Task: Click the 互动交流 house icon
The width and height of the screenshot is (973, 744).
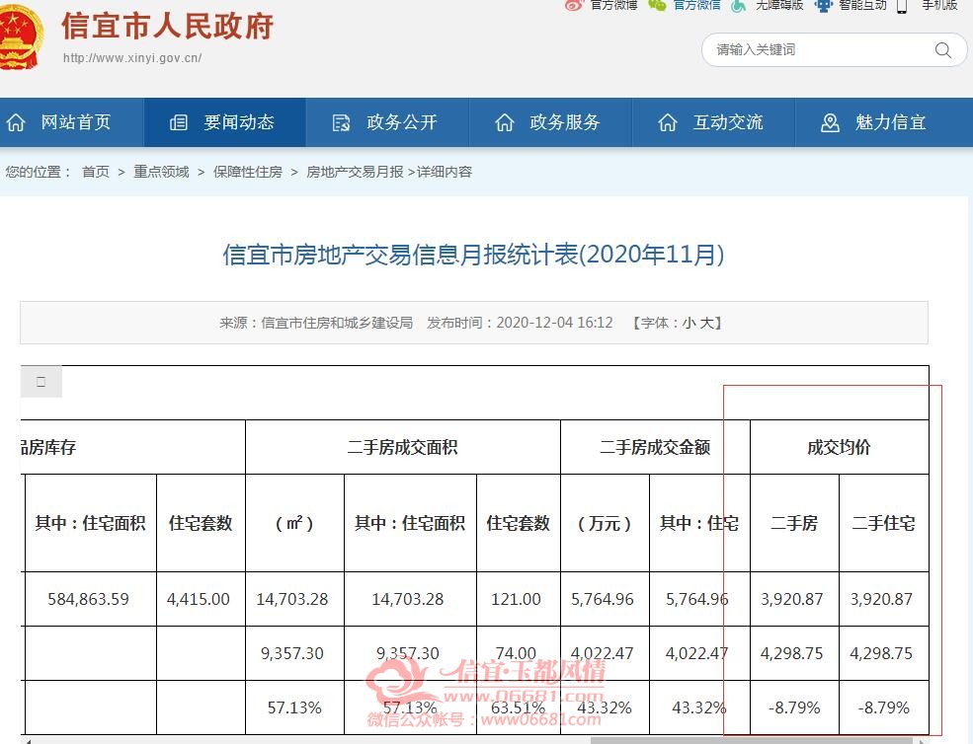Action: pyautogui.click(x=668, y=122)
